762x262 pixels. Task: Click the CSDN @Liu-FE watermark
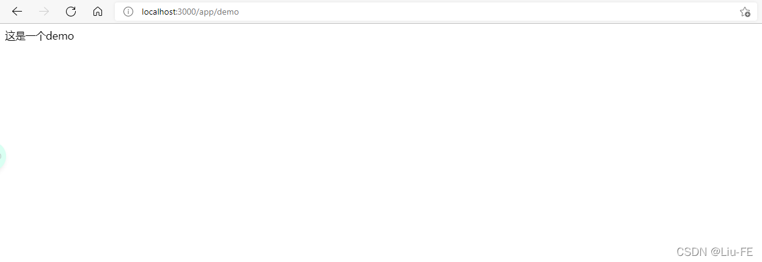tap(714, 252)
